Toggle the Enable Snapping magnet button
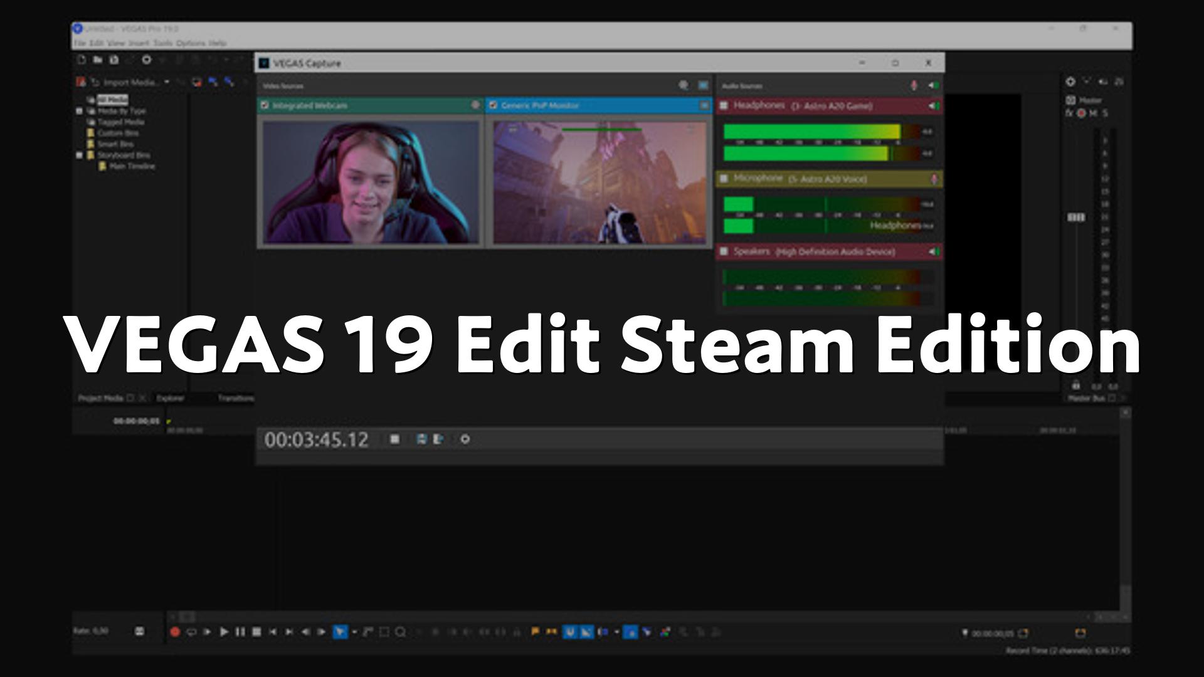Screen dimensions: 1204x677 [569, 632]
